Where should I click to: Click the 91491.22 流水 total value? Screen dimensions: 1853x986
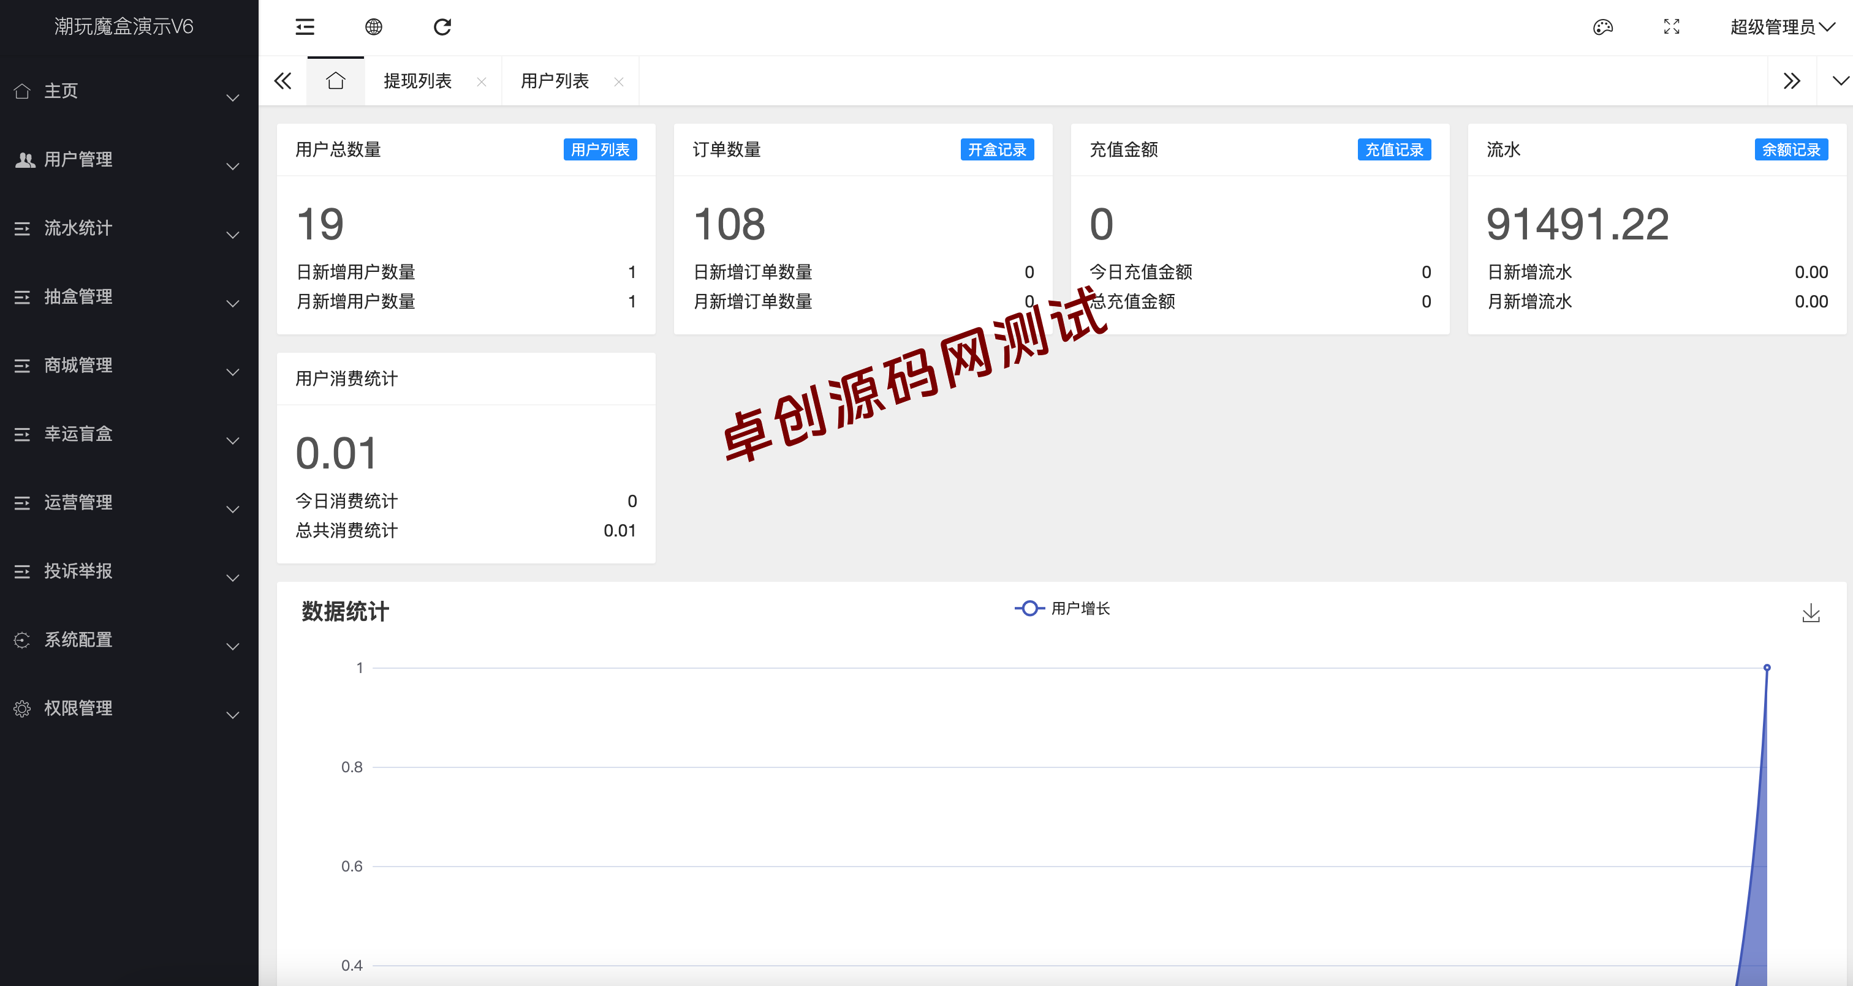click(x=1577, y=224)
